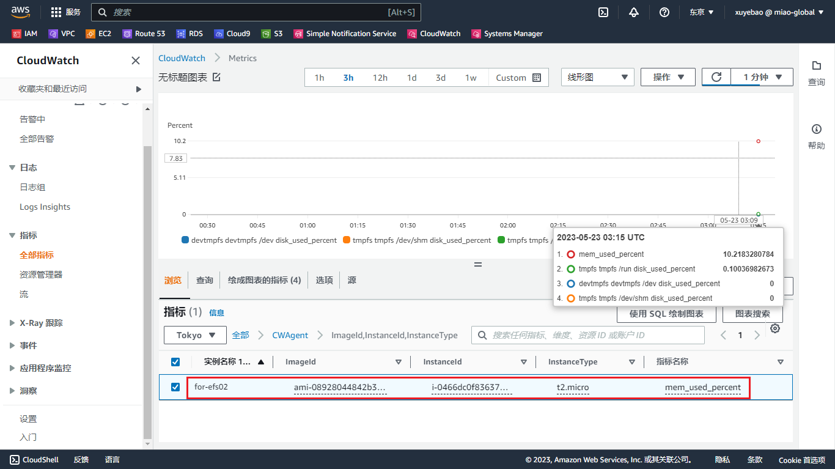Open the 全部 breadcrumb link
The height and width of the screenshot is (469, 835).
coord(240,335)
